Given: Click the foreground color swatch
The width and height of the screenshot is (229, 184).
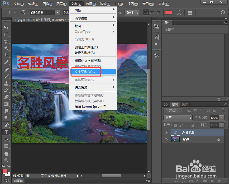Looking at the screenshot, I should point(5,171).
